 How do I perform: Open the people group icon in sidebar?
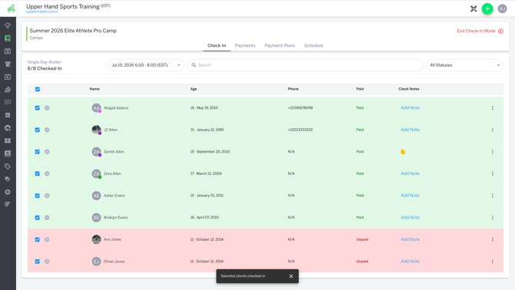8,90
